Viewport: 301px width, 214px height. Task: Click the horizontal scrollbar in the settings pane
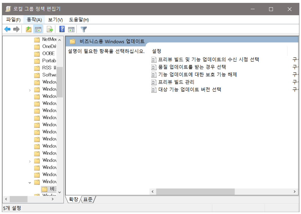196,191
